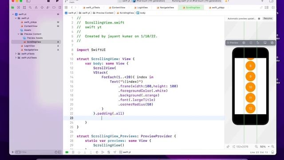Expand the swift ytUITests folder

[16, 58]
